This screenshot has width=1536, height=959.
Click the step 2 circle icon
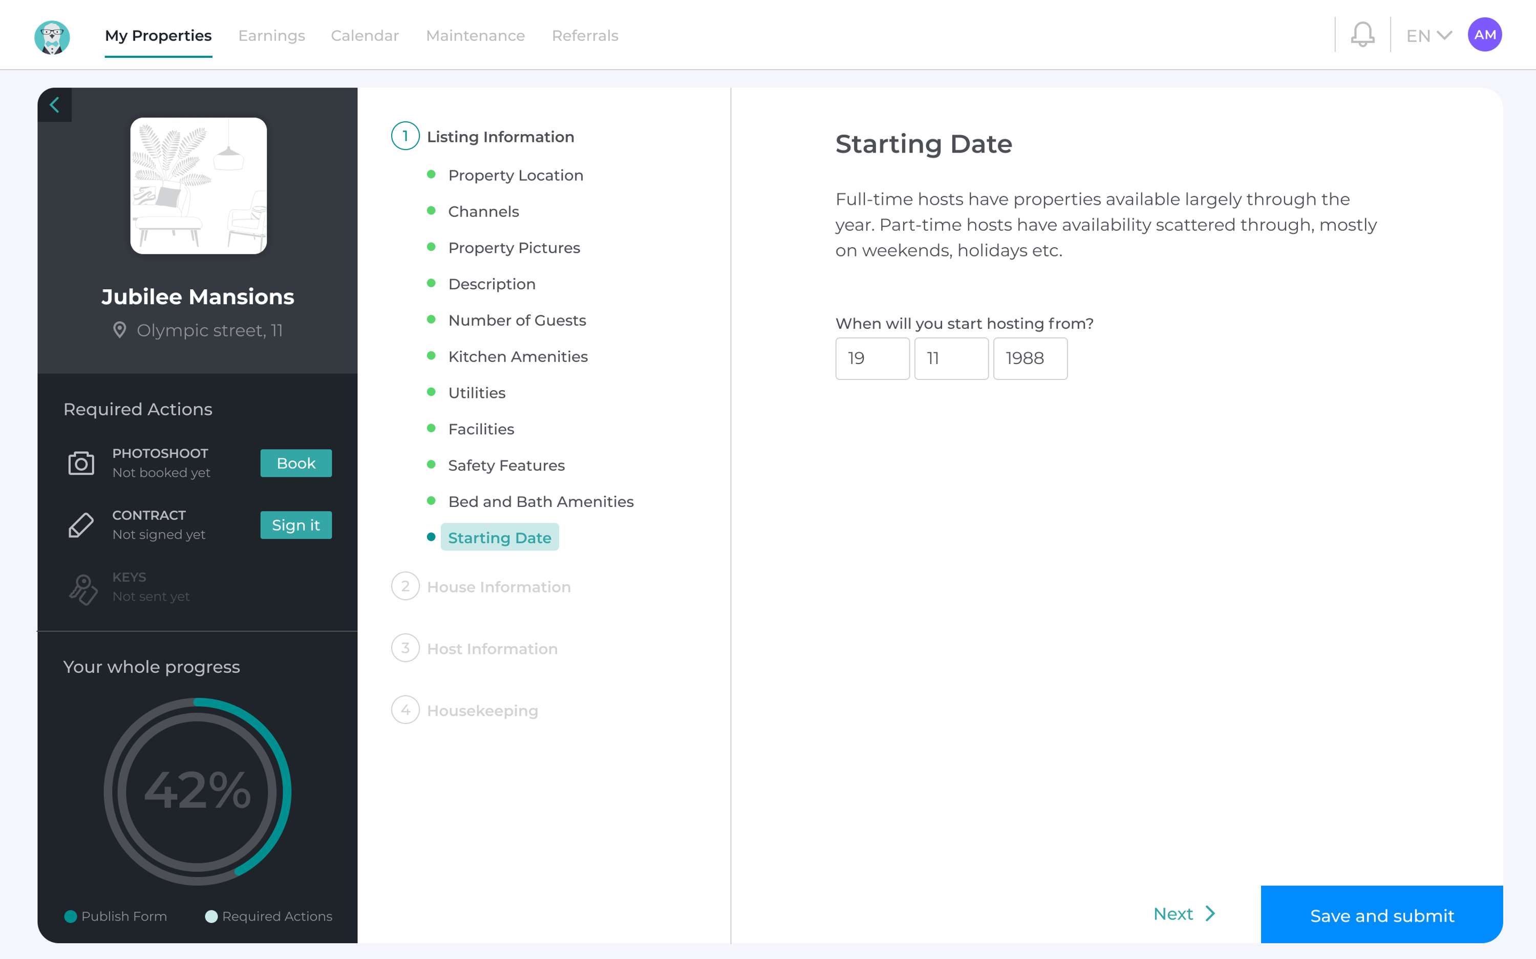click(x=405, y=586)
